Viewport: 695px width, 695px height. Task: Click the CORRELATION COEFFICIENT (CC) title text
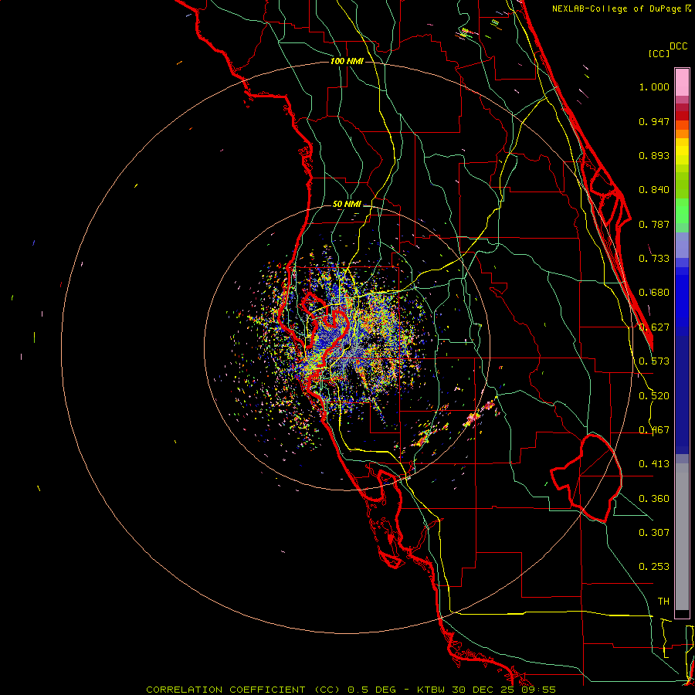click(x=242, y=690)
